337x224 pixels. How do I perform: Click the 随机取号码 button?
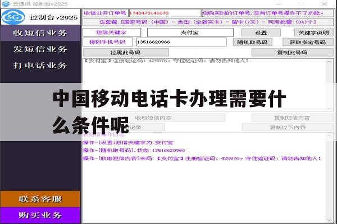click(x=252, y=42)
